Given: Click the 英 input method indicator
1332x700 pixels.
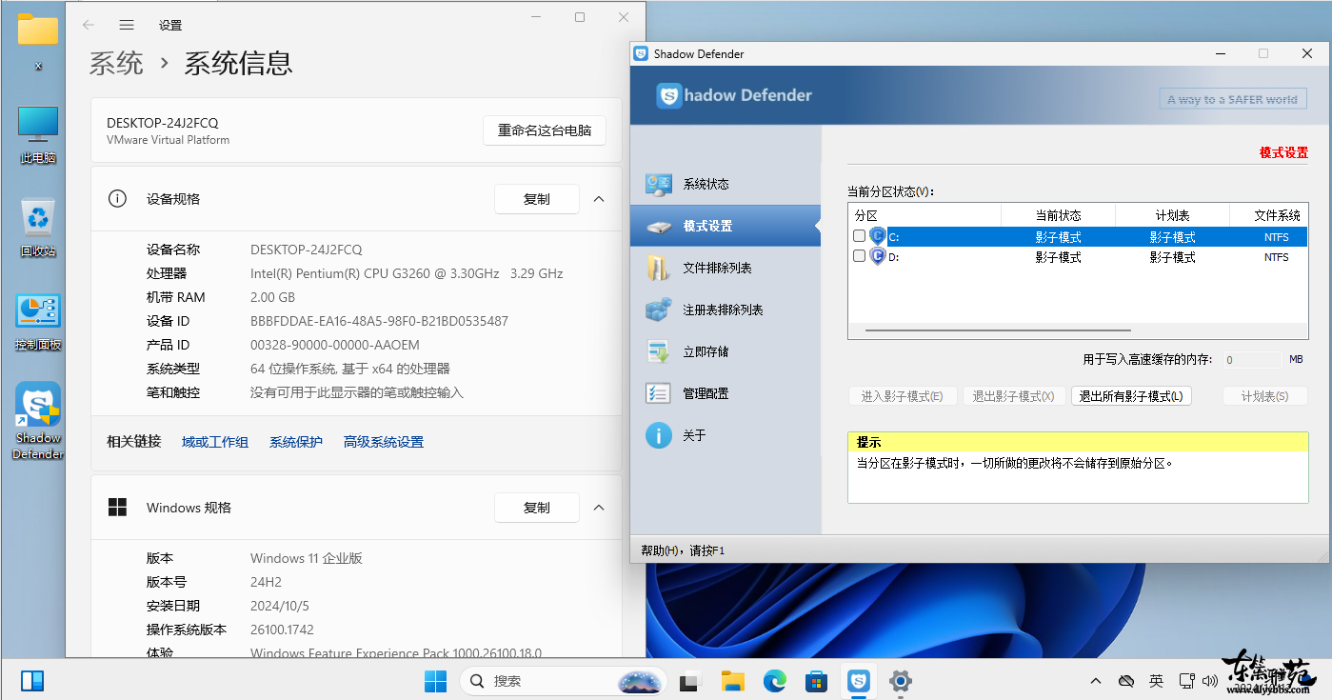Looking at the screenshot, I should click(1156, 681).
